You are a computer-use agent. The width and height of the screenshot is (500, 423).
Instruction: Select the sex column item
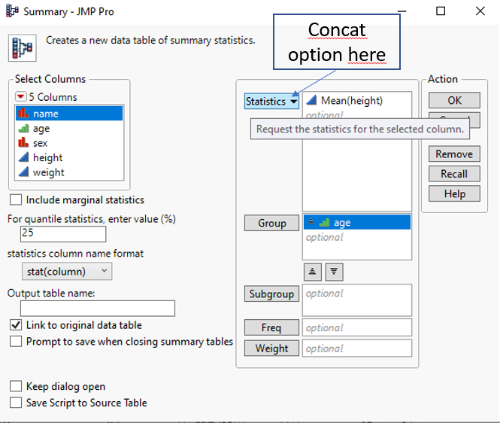(x=40, y=143)
